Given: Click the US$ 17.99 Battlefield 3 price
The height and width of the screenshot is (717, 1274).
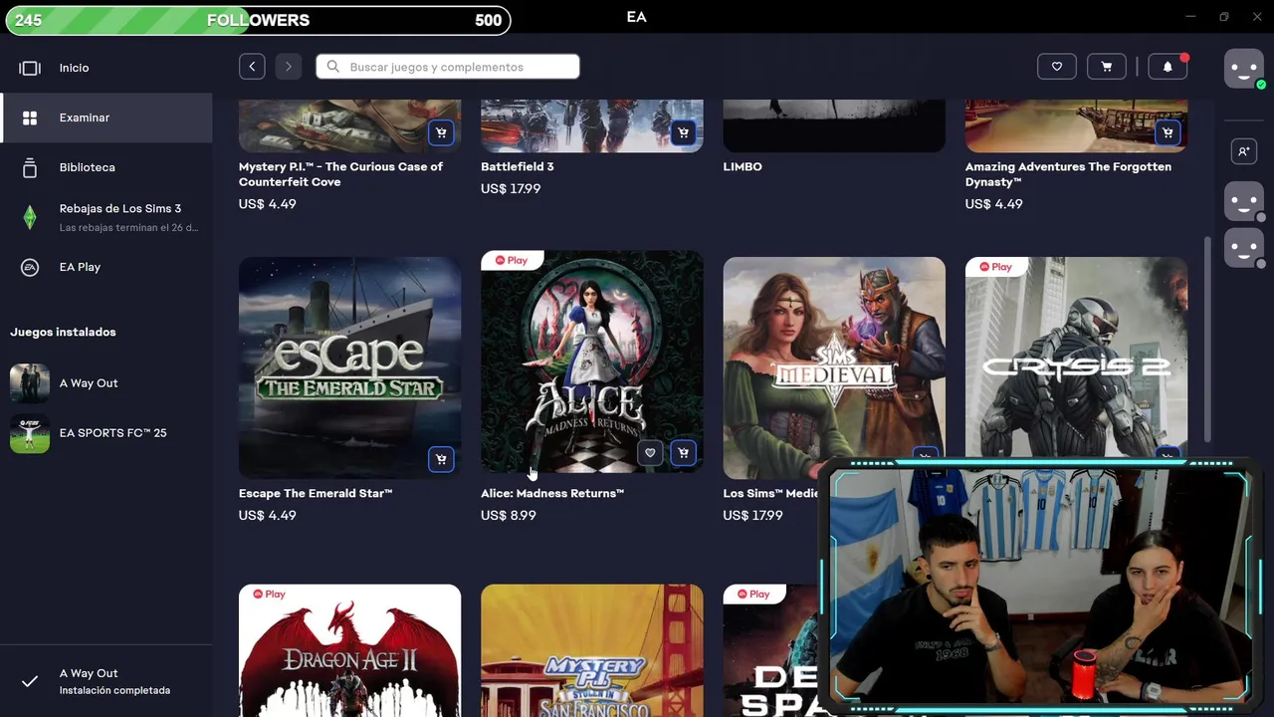Looking at the screenshot, I should pos(511,188).
